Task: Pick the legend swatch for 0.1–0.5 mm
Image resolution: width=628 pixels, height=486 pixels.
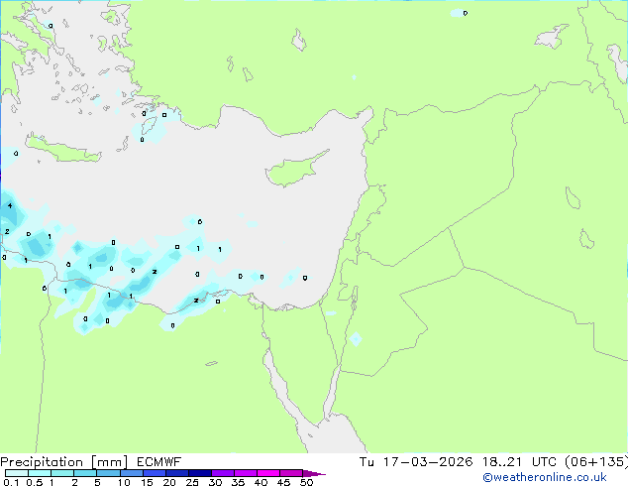Action: (x=17, y=473)
